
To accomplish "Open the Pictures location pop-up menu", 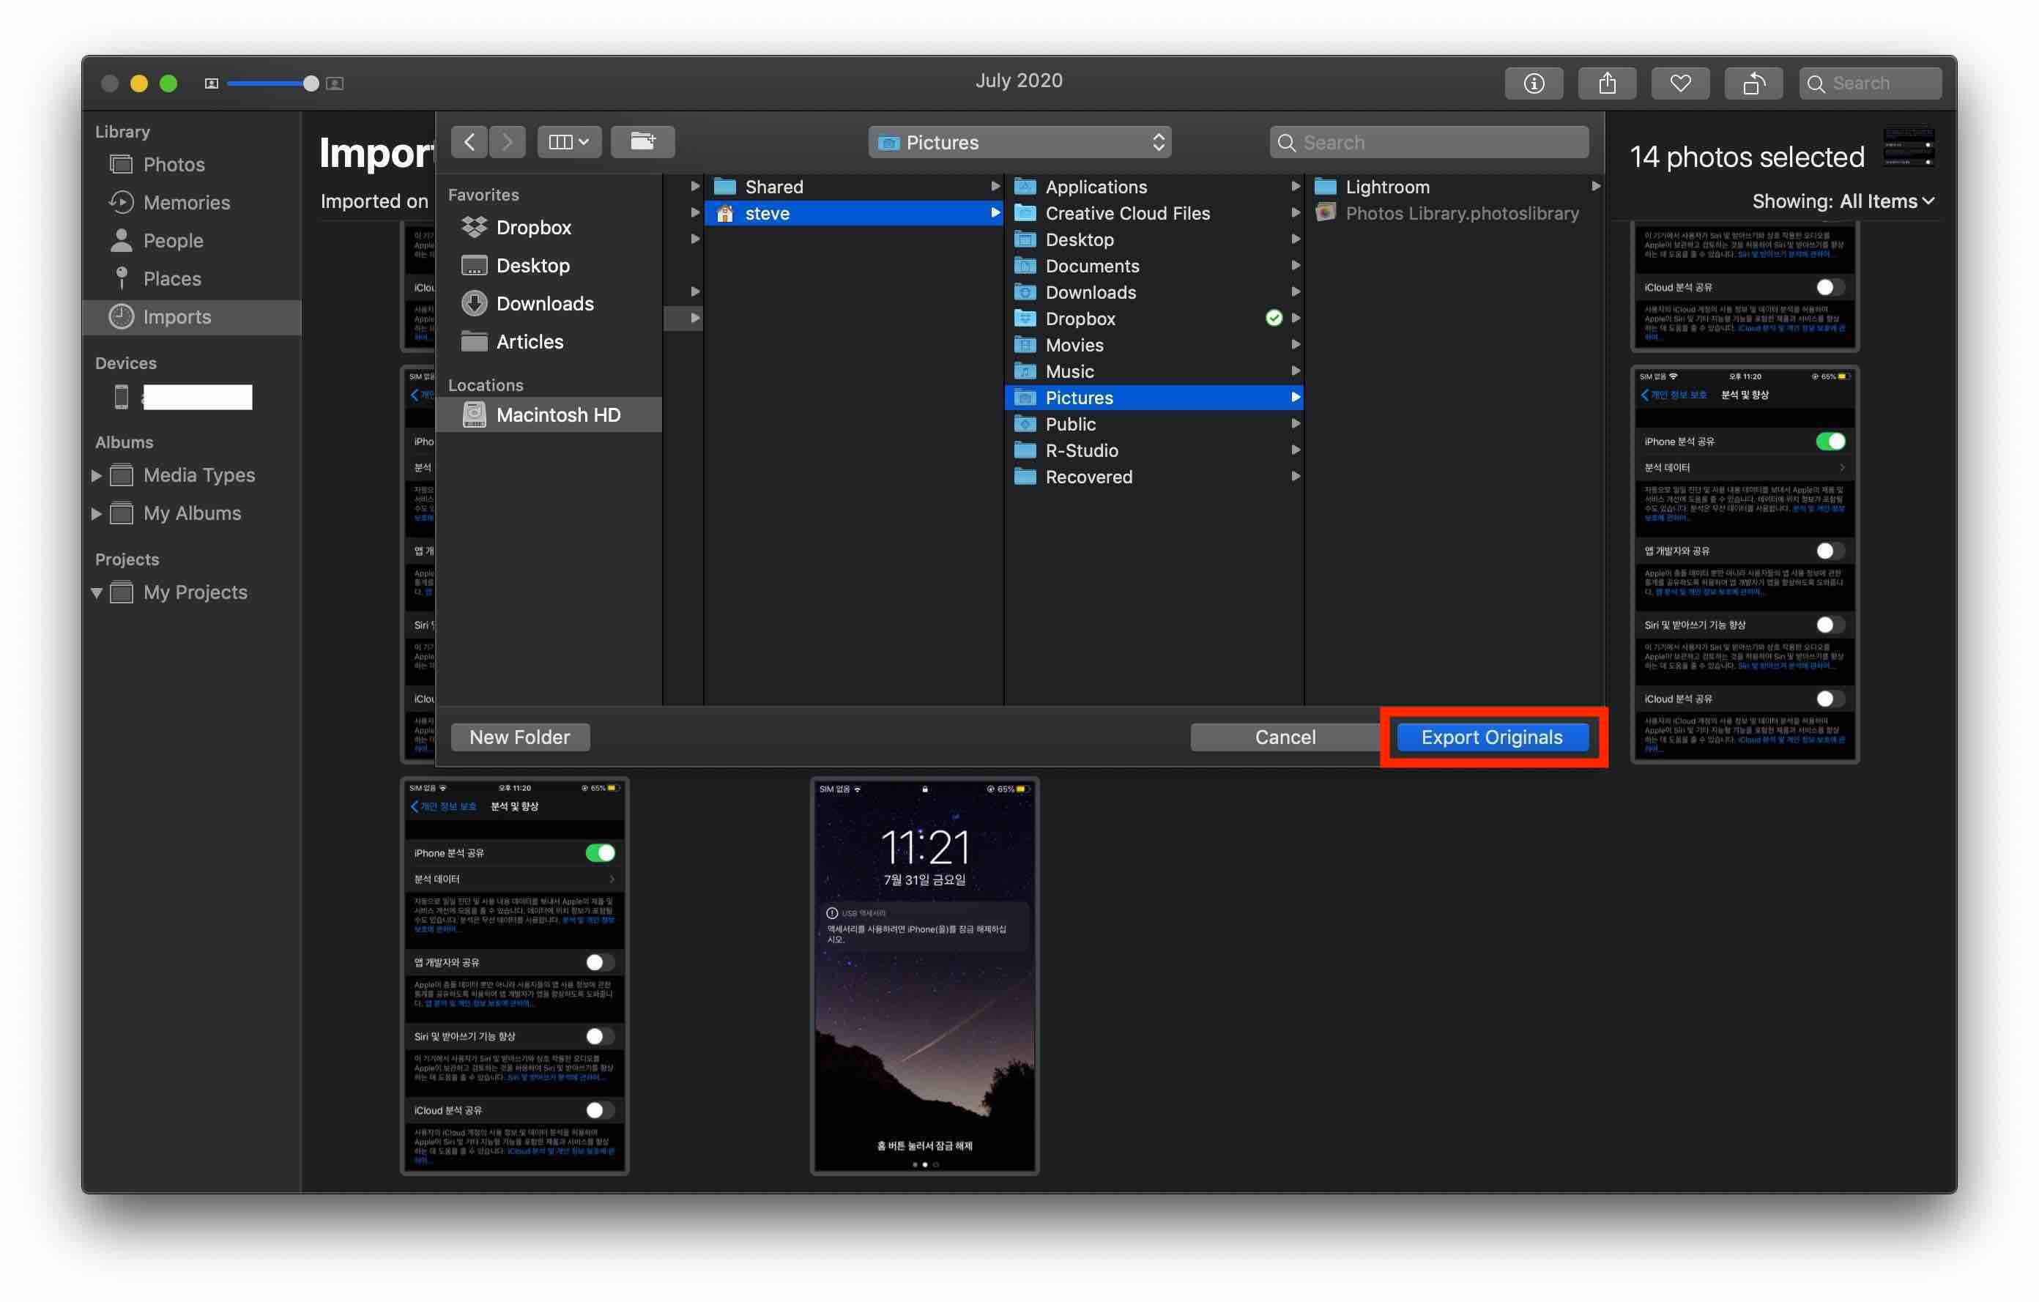I will 1019,142.
